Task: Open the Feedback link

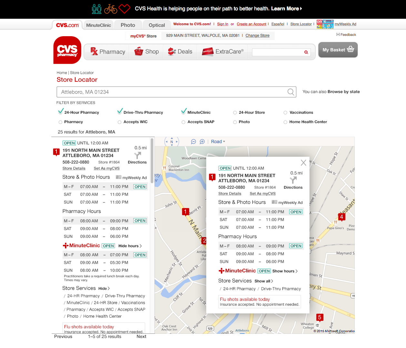Action: (346, 35)
